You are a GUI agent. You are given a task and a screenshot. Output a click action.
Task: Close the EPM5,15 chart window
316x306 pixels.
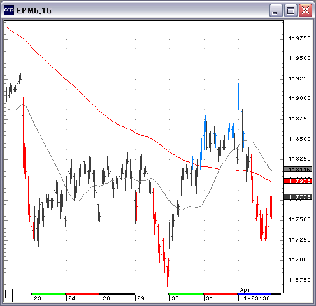point(305,10)
